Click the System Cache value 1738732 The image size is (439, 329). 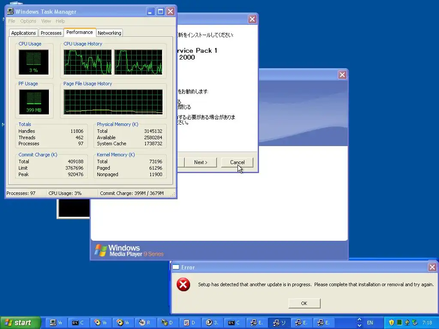point(153,144)
